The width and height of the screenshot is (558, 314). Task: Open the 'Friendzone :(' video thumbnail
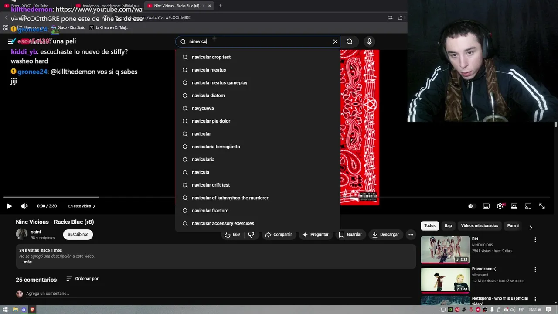click(445, 280)
